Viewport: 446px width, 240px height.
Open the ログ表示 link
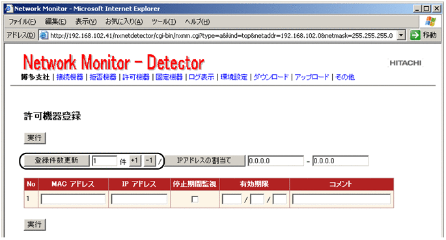click(201, 77)
